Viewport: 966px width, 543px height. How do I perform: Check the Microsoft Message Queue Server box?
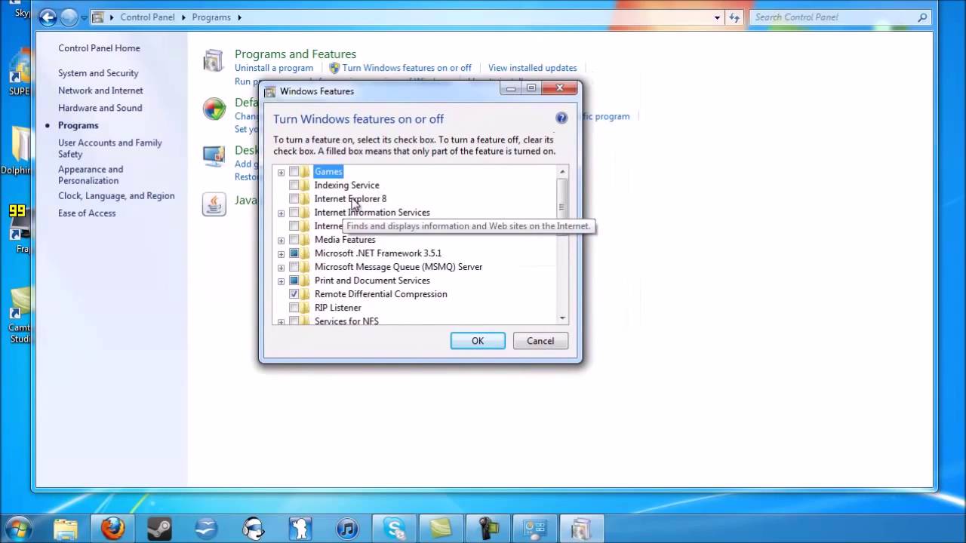294,267
